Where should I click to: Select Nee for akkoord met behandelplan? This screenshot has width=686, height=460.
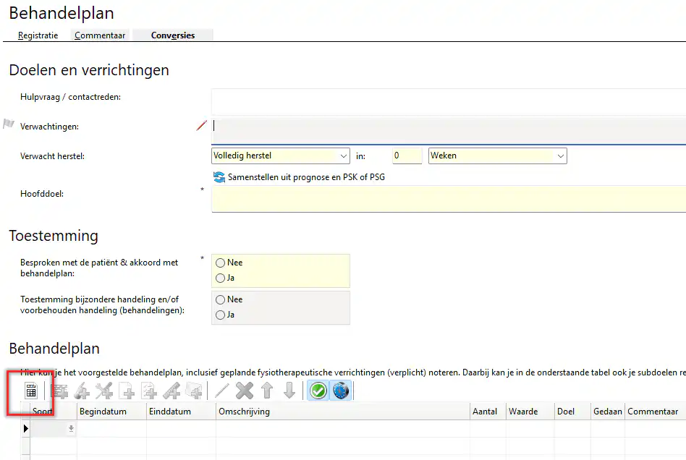(x=221, y=263)
